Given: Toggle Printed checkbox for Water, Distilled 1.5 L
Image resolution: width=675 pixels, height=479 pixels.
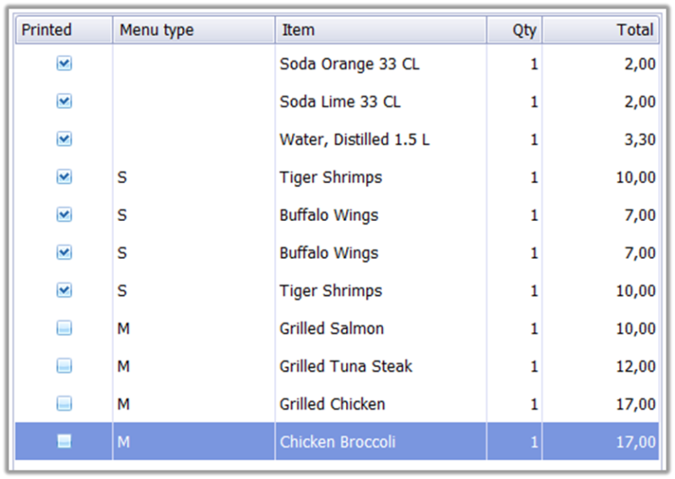Looking at the screenshot, I should [x=64, y=139].
